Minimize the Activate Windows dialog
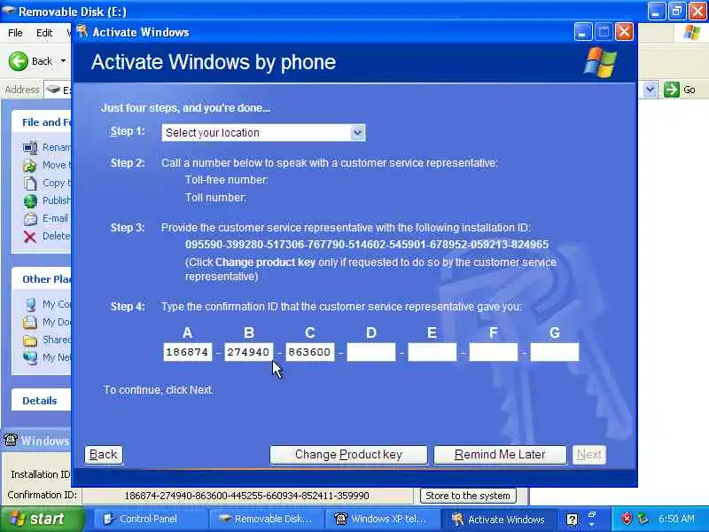 click(583, 32)
